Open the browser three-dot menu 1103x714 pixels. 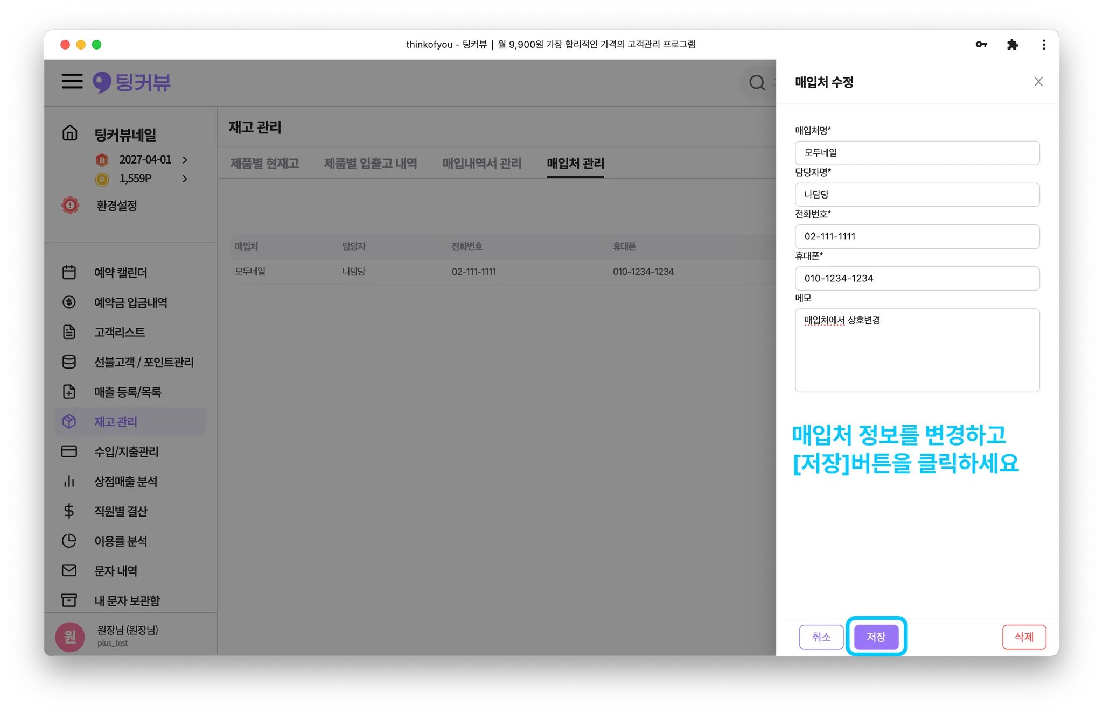1043,45
